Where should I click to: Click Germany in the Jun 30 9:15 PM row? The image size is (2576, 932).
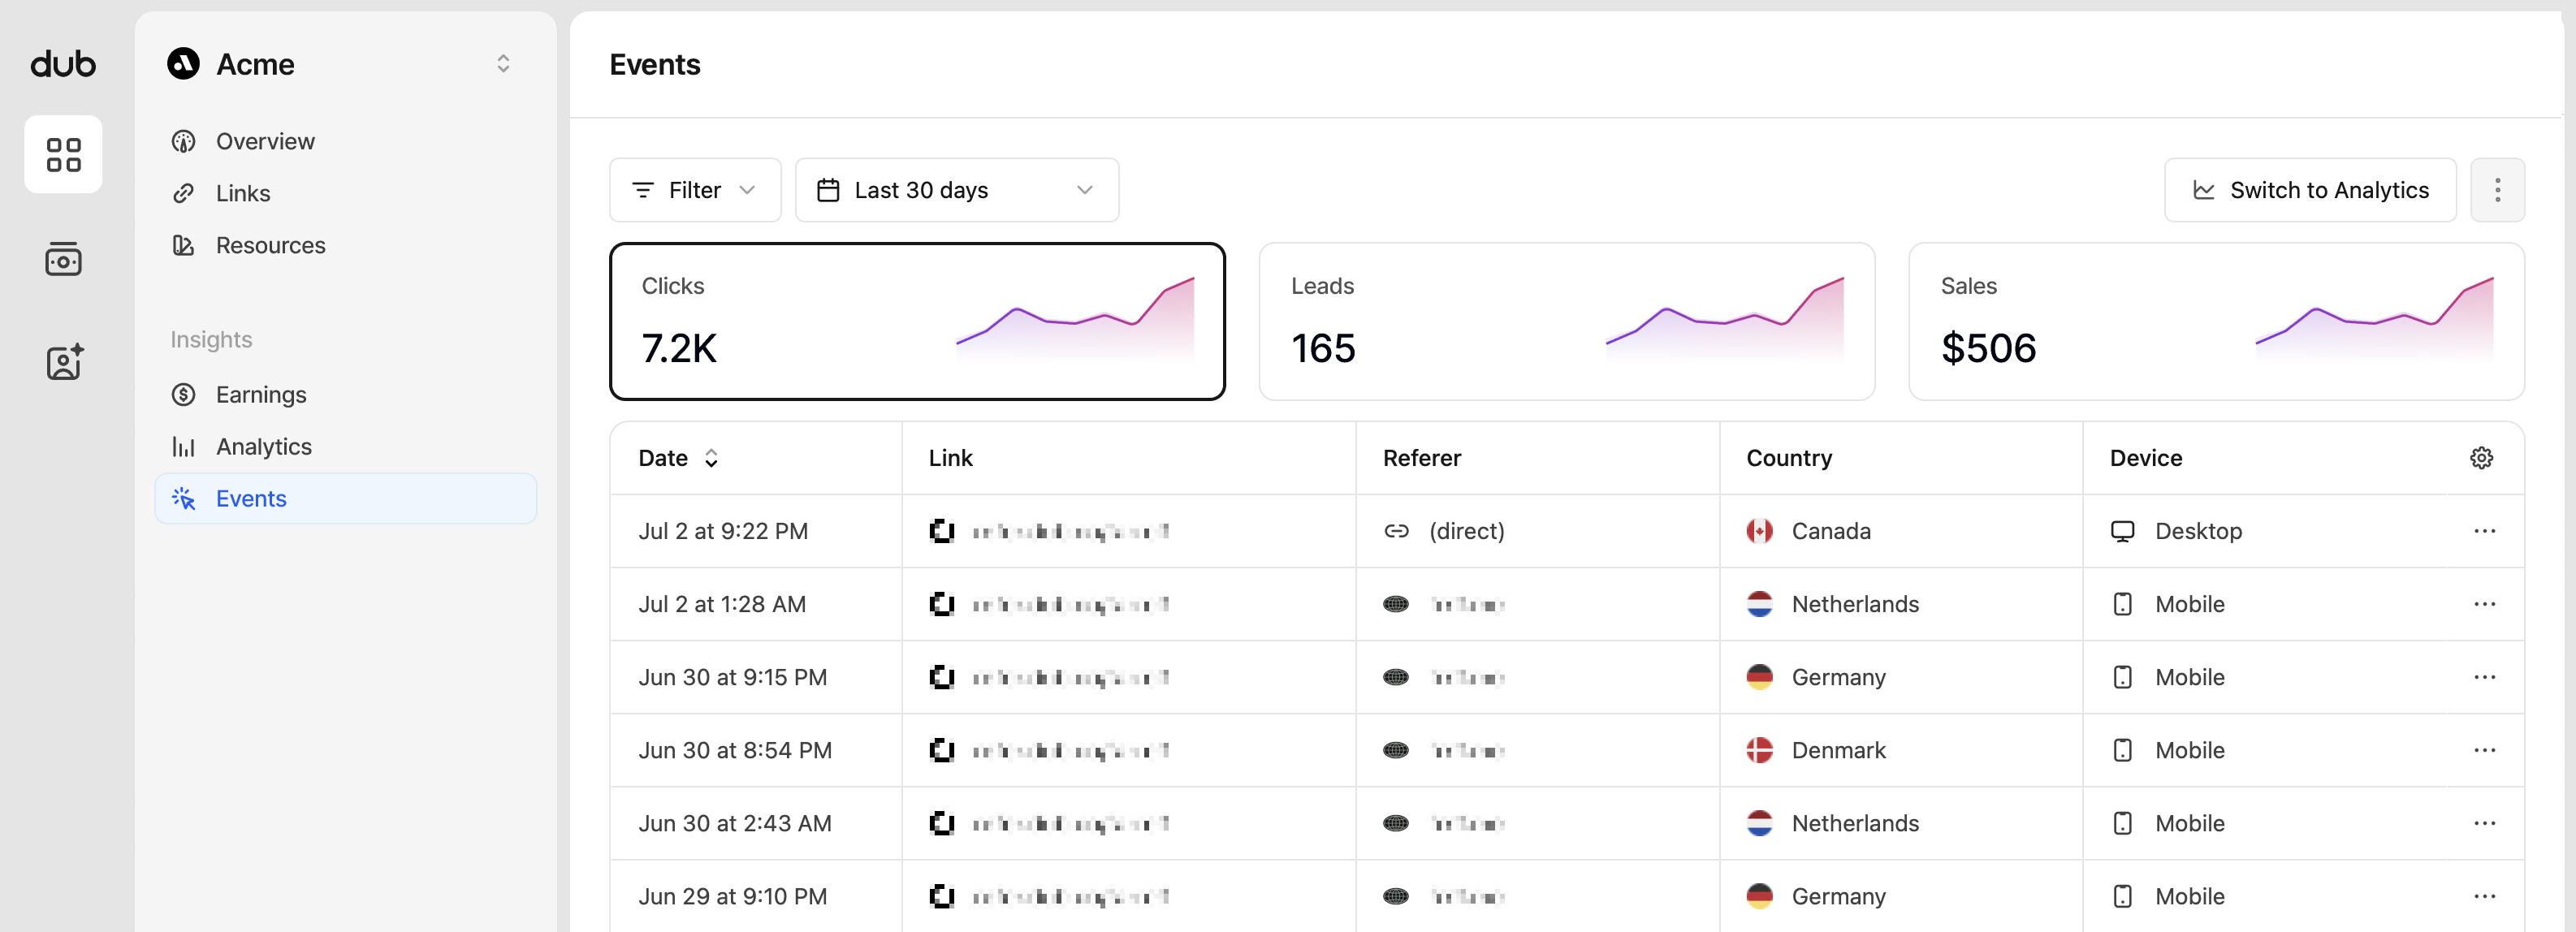[x=1838, y=677]
